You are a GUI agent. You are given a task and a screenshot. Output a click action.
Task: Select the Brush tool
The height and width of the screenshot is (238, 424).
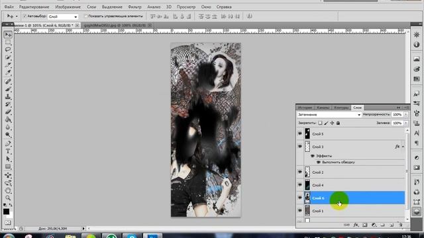[x=8, y=89]
